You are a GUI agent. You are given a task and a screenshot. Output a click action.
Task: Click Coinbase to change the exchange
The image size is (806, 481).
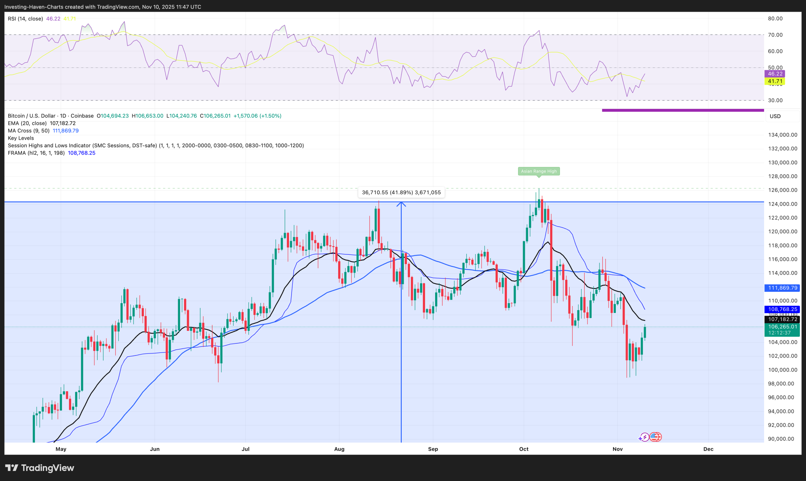[81, 116]
